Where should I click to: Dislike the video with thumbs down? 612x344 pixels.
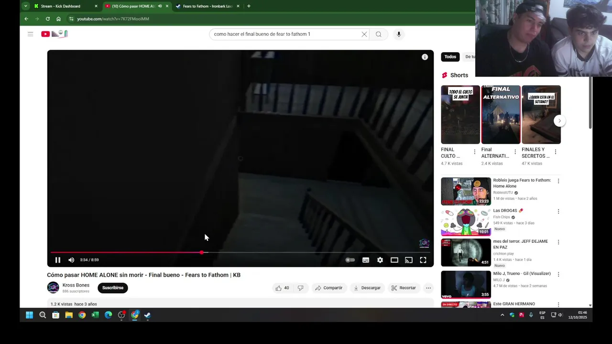pyautogui.click(x=300, y=288)
